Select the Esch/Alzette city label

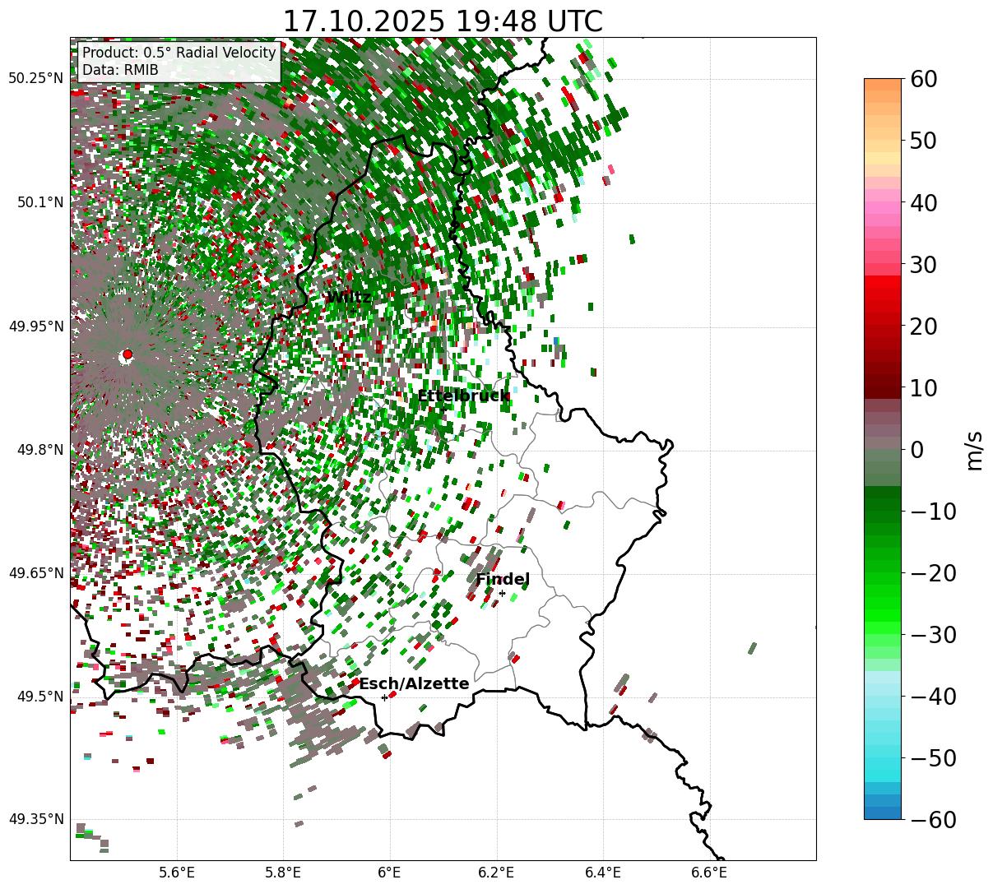coord(414,684)
